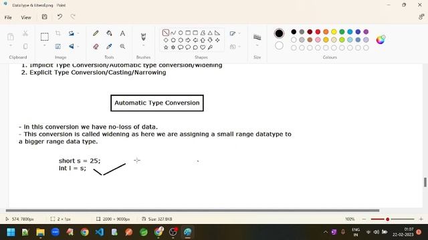Pick the orange colour swatch
This screenshot has height=240, width=428.
click(x=326, y=32)
